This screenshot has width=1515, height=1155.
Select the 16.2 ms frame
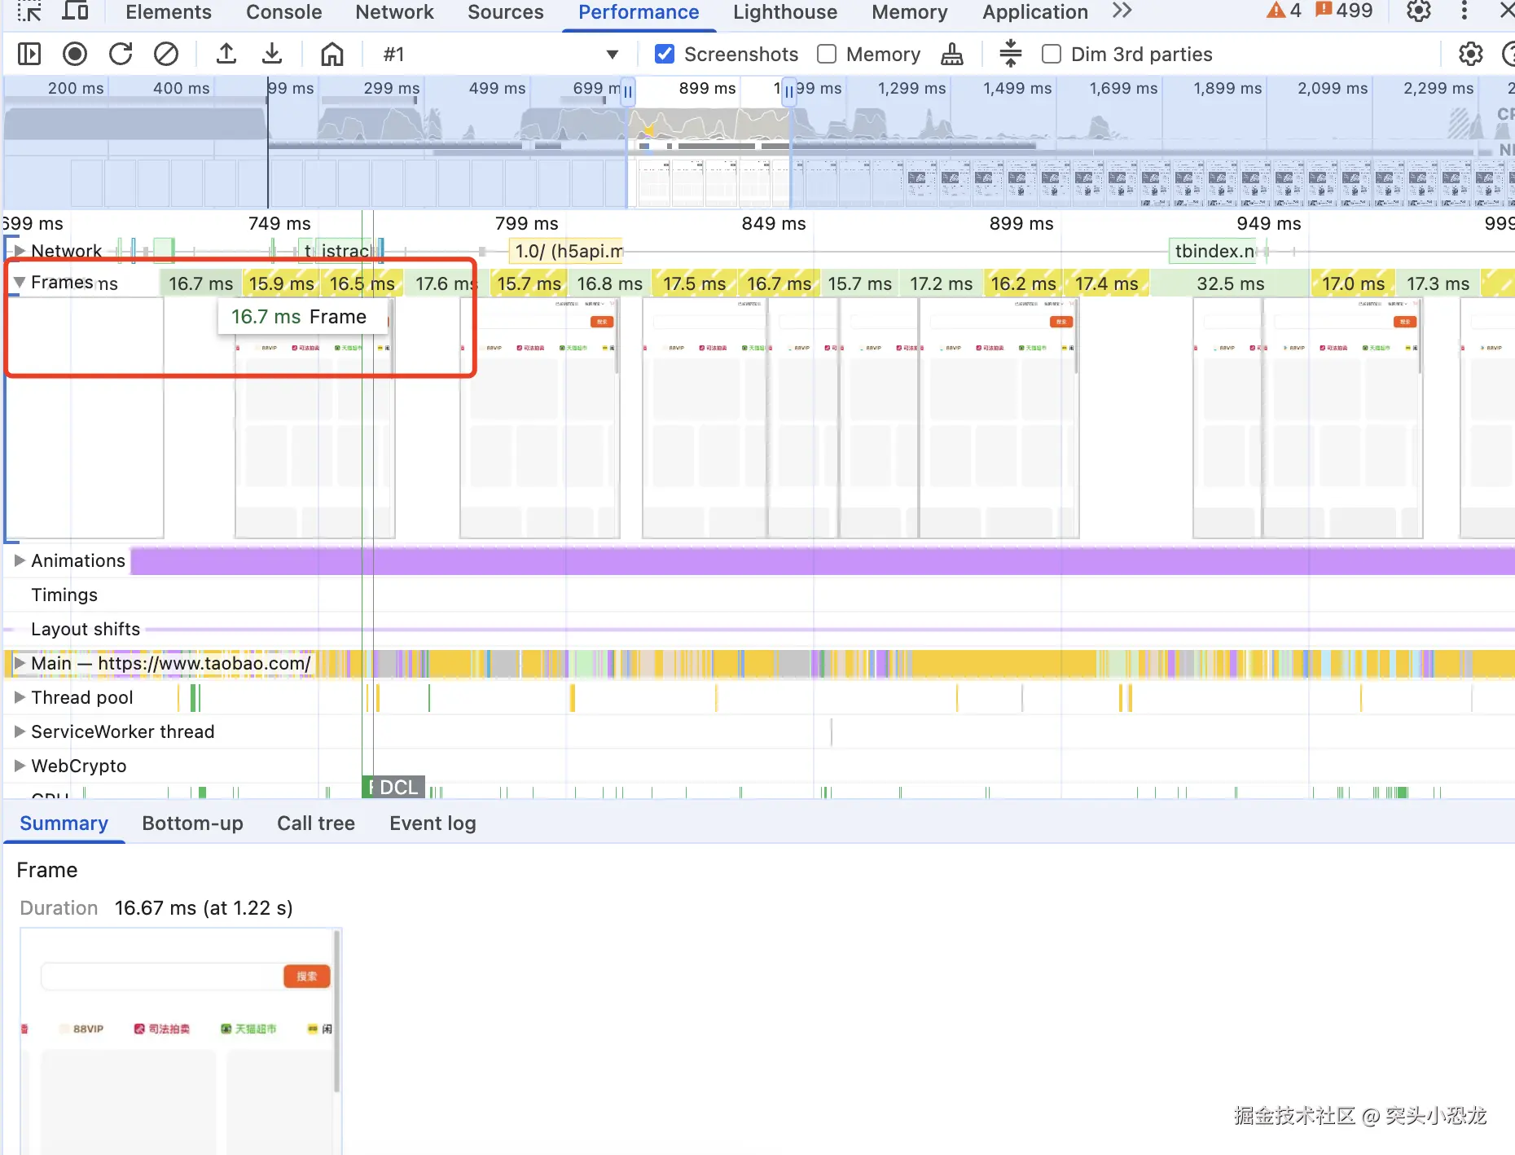point(1023,283)
